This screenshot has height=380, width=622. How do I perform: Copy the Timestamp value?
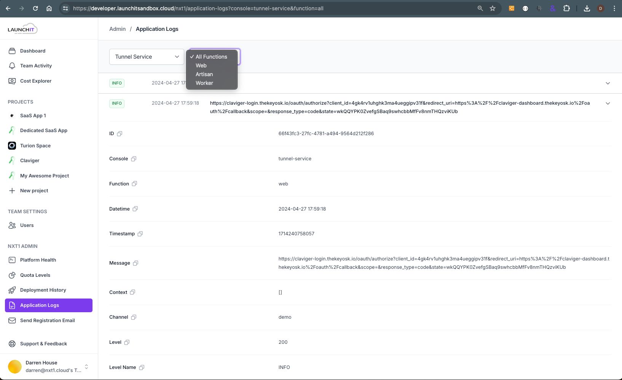tap(140, 233)
